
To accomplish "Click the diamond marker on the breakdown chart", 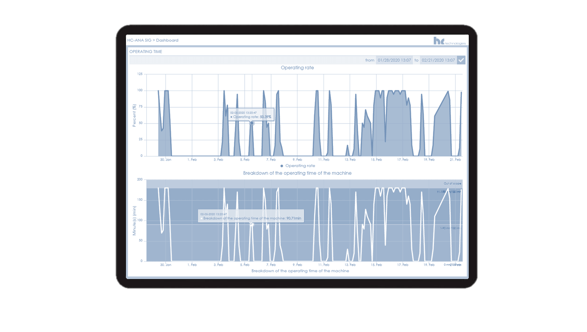I will coord(251,224).
